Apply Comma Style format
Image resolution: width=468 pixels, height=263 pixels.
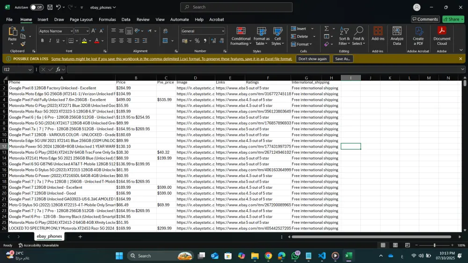[205, 41]
